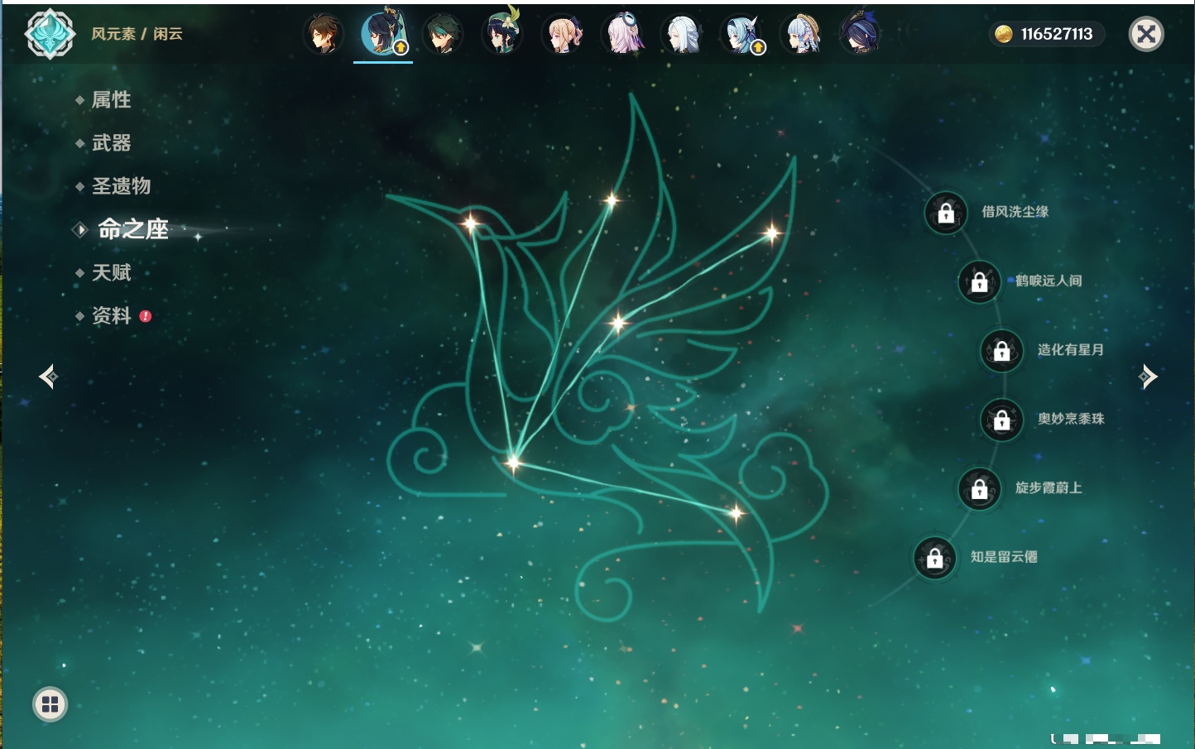Open the four-square grid menu icon
1195x749 pixels.
coord(50,704)
